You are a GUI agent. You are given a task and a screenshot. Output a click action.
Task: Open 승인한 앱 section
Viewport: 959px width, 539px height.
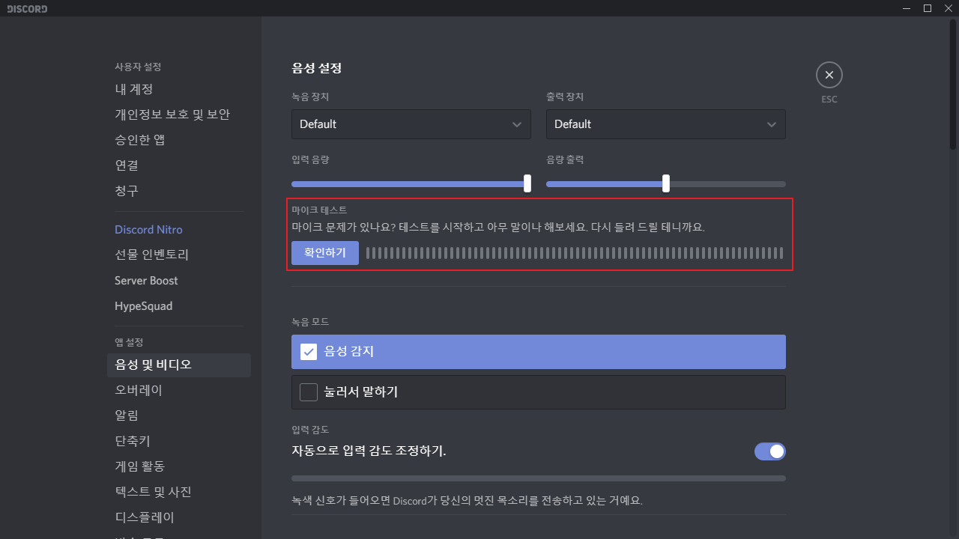(x=178, y=140)
